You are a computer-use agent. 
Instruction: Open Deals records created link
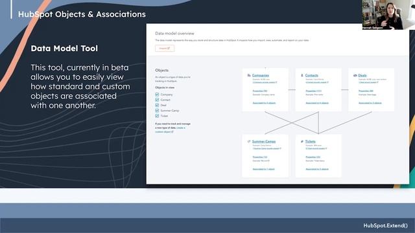[x=368, y=82]
